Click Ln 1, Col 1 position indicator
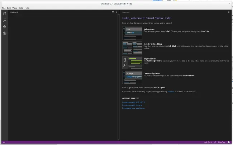The height and width of the screenshot is (145, 233). [207, 142]
